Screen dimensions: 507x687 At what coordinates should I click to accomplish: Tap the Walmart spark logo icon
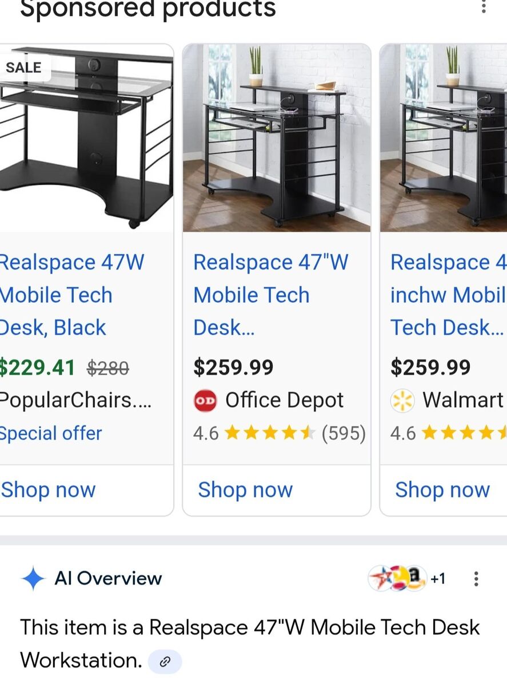[402, 401]
